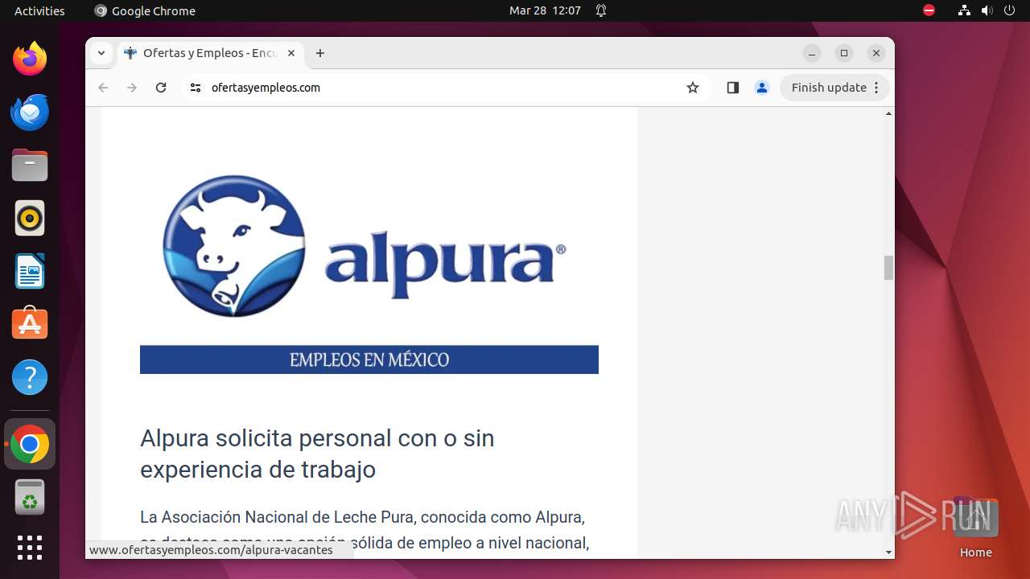
Task: Open Firefox from the dock
Action: click(x=30, y=59)
